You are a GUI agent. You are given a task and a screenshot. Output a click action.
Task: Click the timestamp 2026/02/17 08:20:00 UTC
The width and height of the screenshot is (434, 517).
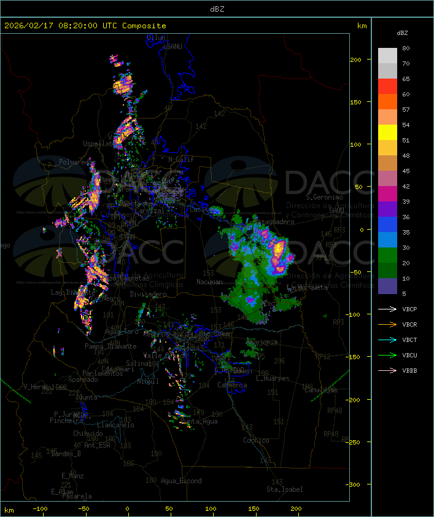pyautogui.click(x=61, y=26)
